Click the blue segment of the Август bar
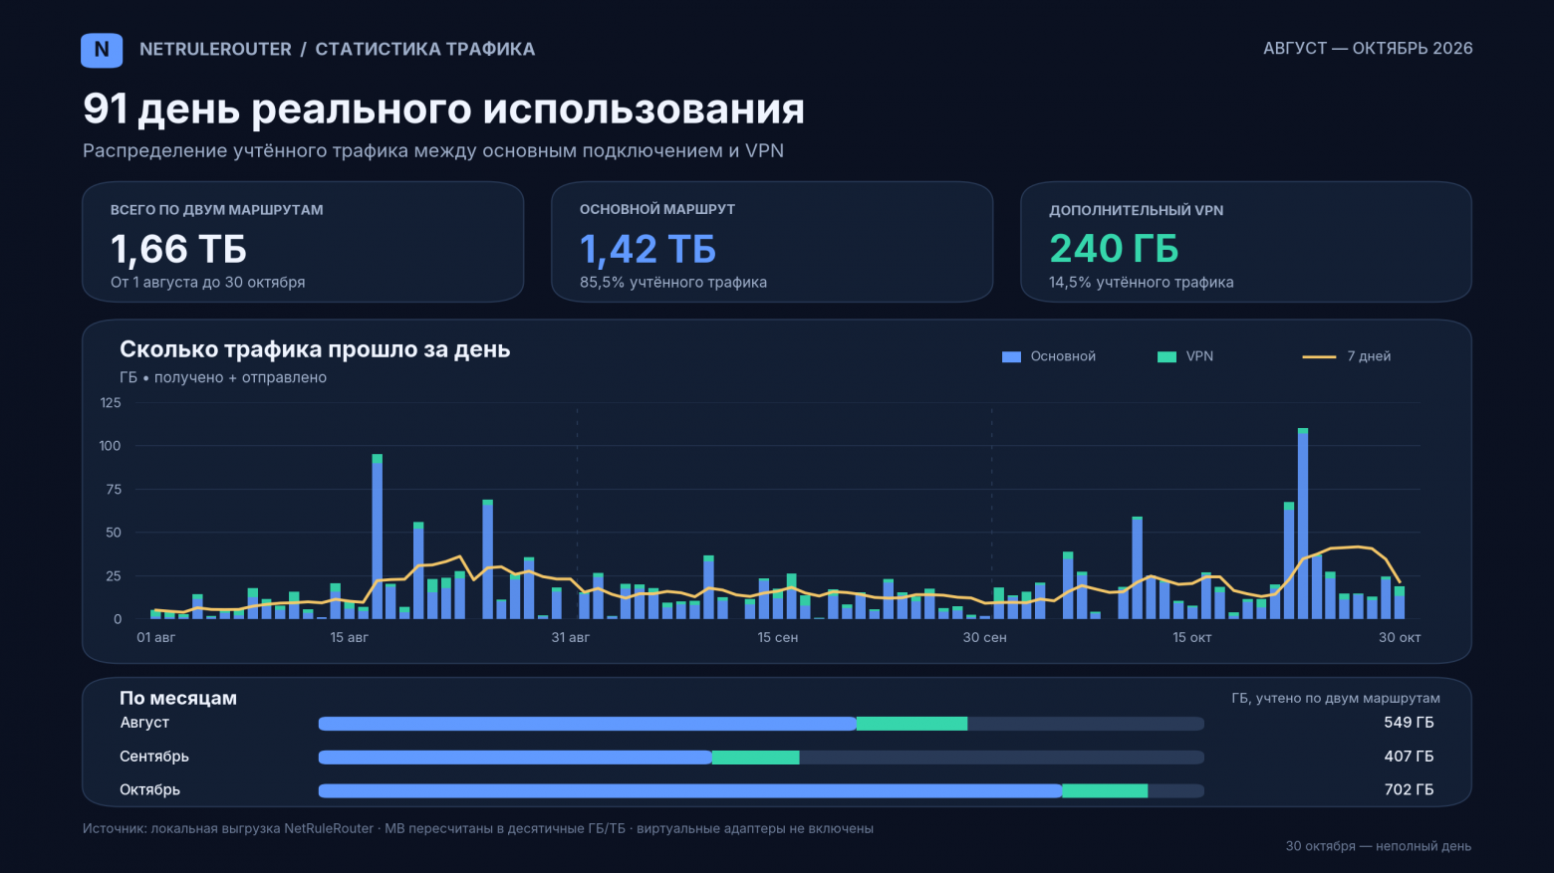1554x873 pixels. (x=588, y=724)
